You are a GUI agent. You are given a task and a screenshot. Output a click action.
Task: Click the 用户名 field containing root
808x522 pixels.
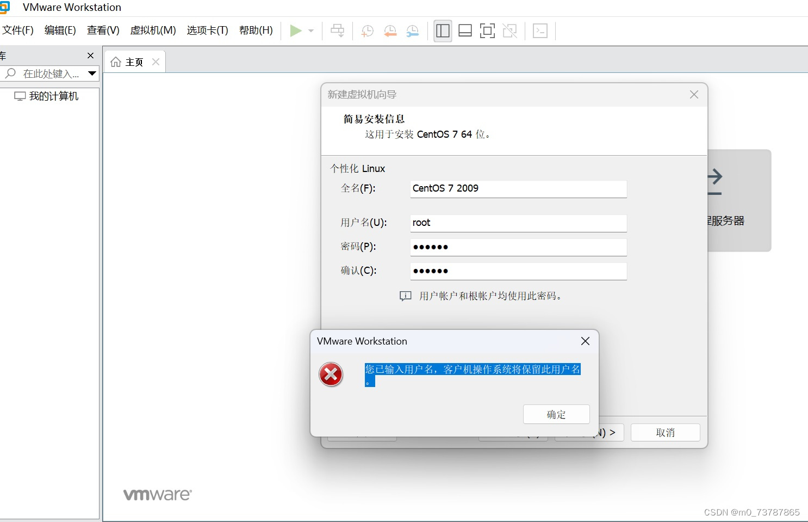[x=518, y=223]
